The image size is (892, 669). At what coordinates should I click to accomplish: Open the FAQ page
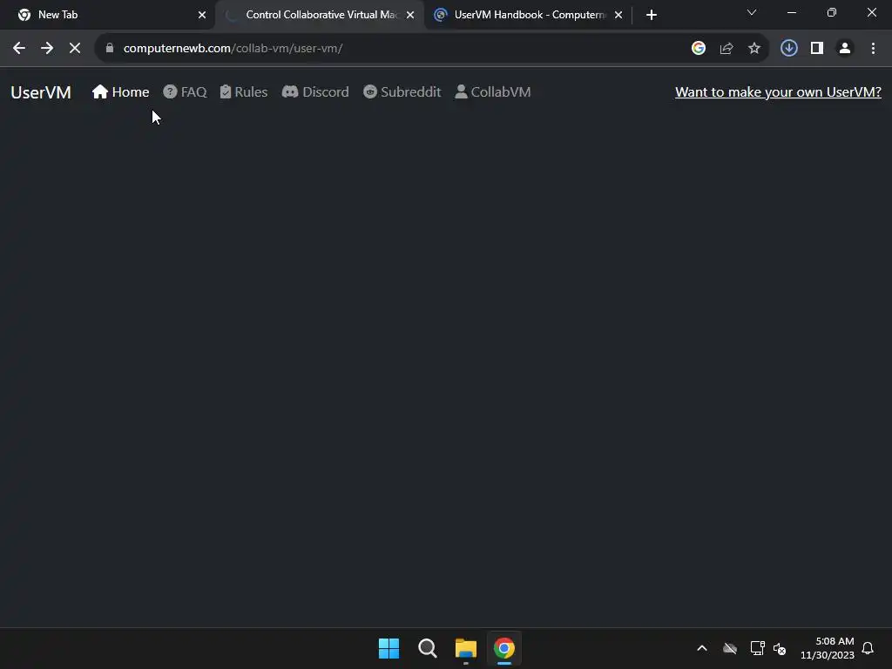coord(185,92)
